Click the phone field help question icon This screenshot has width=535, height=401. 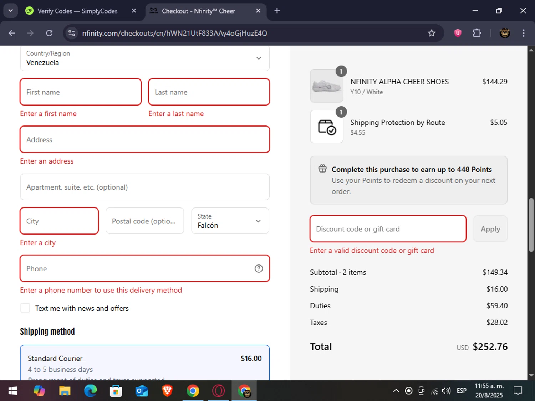(x=259, y=268)
